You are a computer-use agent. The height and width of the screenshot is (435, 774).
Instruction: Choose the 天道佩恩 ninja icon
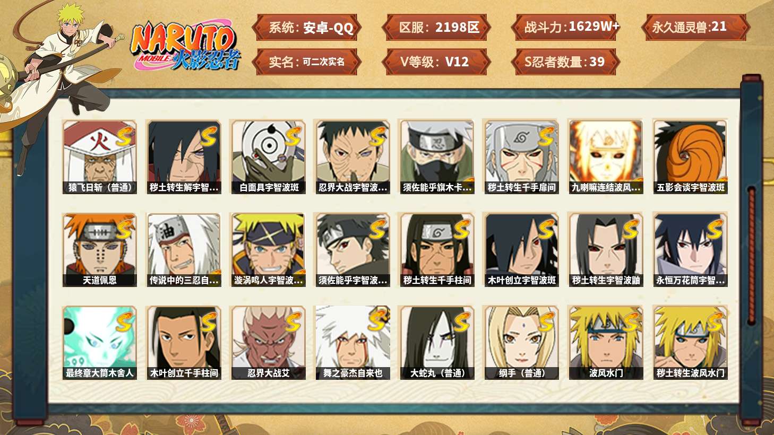[99, 250]
